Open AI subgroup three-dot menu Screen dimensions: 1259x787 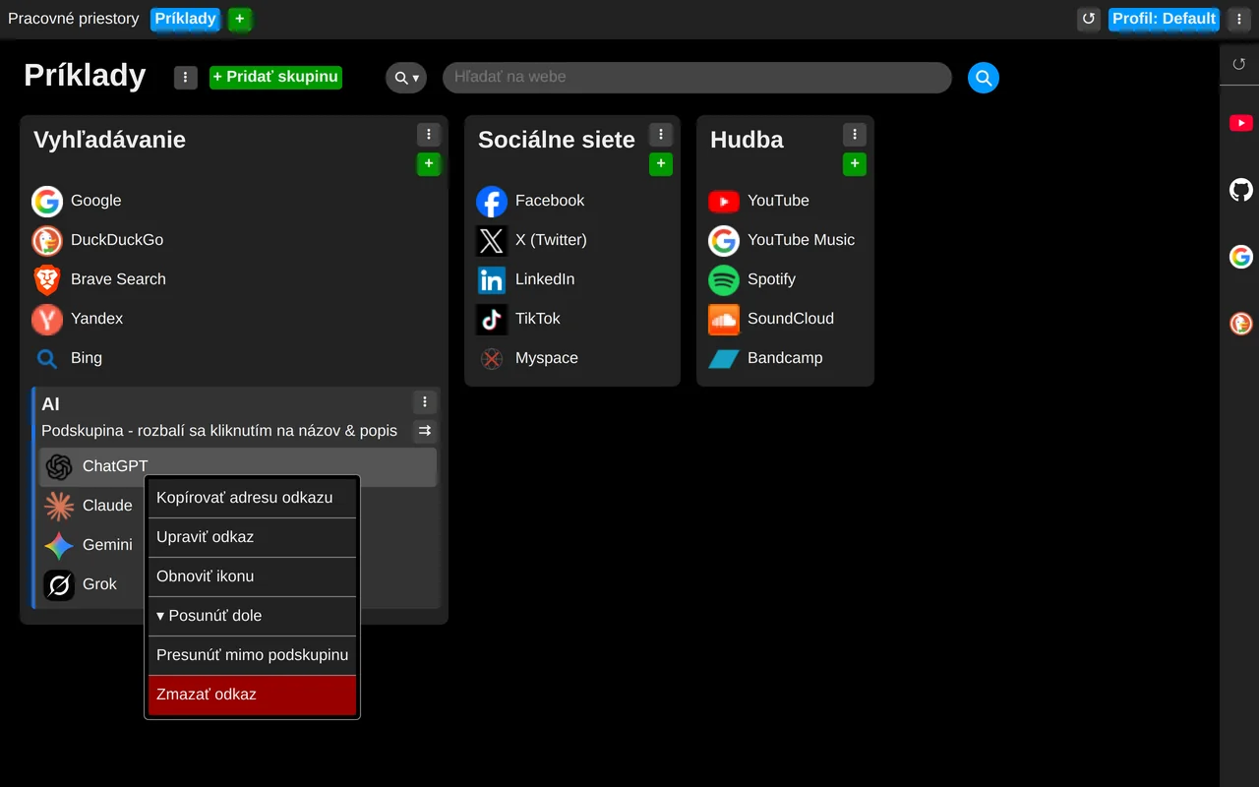tap(424, 401)
